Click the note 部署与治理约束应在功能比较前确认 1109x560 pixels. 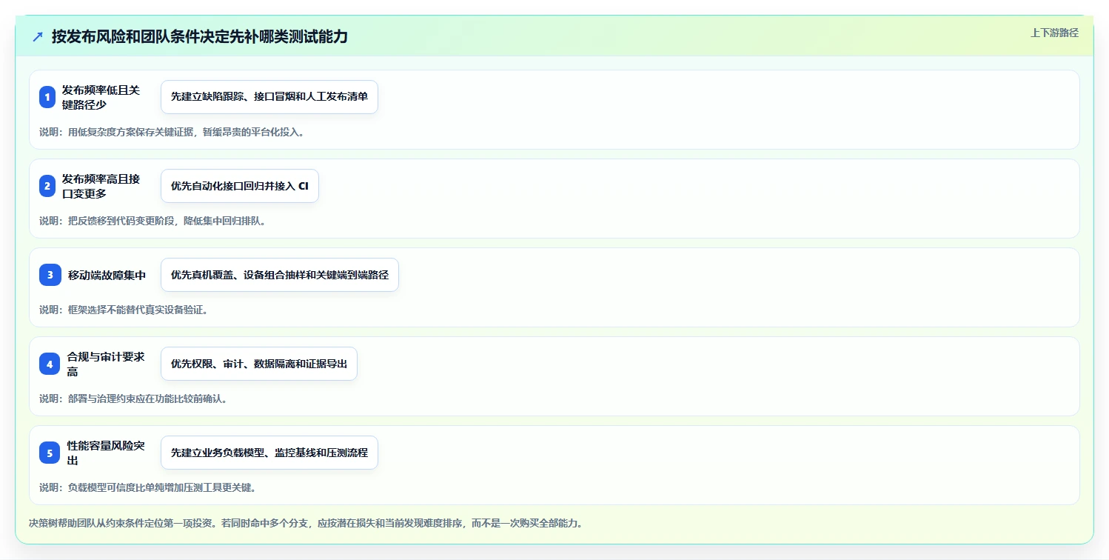(x=133, y=399)
